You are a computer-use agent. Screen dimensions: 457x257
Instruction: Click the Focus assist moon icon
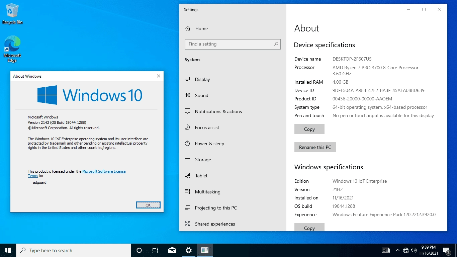click(x=187, y=127)
